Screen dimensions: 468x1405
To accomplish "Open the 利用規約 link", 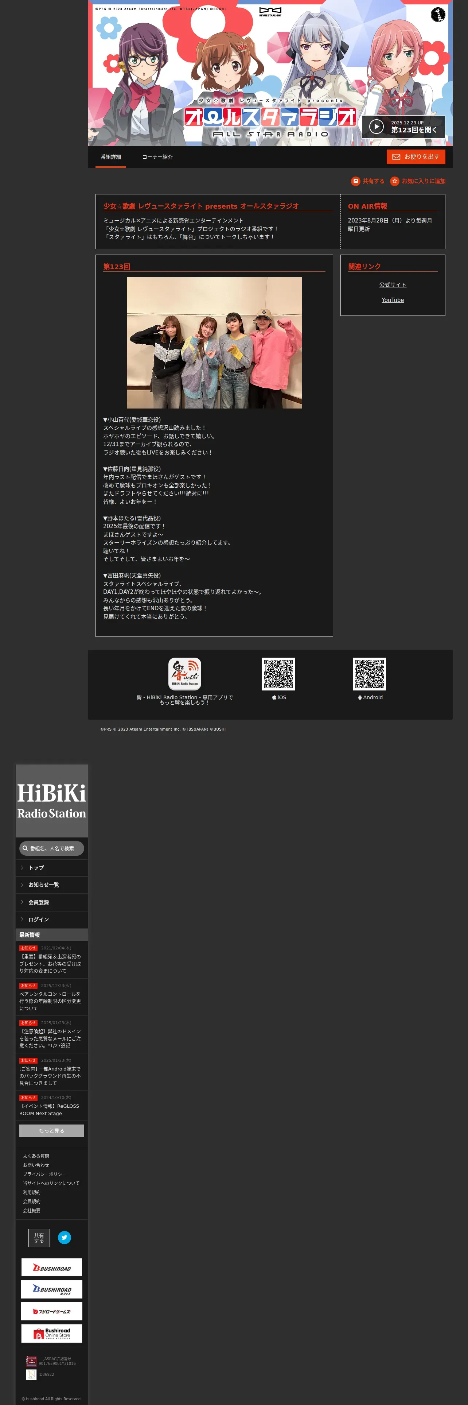I will 32,1192.
